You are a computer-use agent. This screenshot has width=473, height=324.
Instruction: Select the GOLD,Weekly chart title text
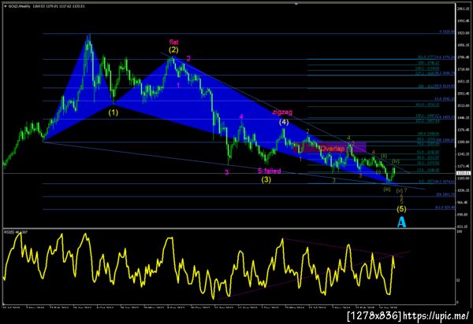[x=19, y=6]
